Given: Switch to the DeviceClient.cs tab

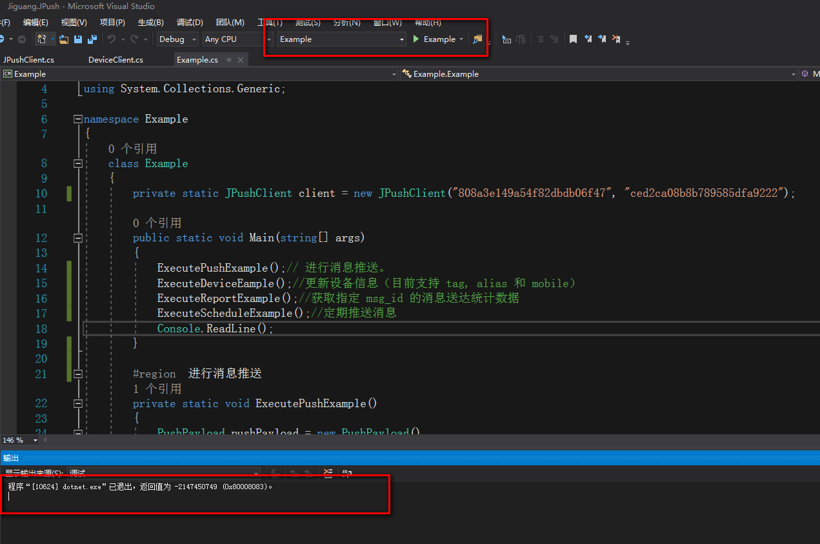Looking at the screenshot, I should click(115, 60).
